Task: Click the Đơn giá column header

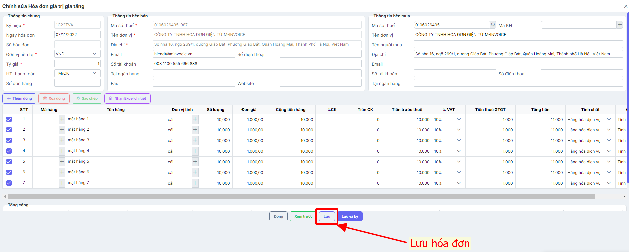Action: tap(249, 110)
